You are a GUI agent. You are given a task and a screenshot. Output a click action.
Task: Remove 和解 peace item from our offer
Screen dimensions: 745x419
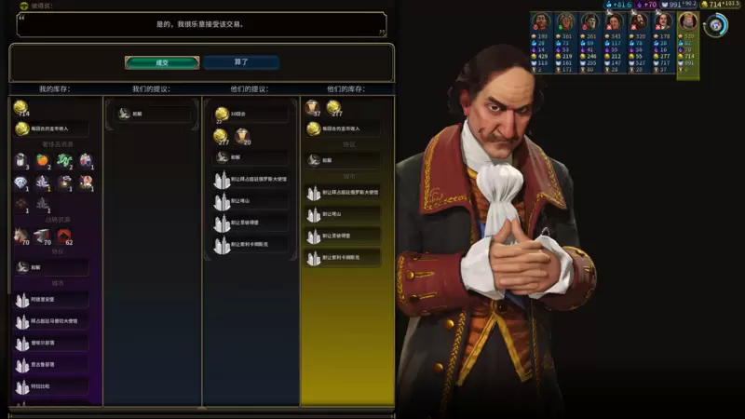click(152, 114)
